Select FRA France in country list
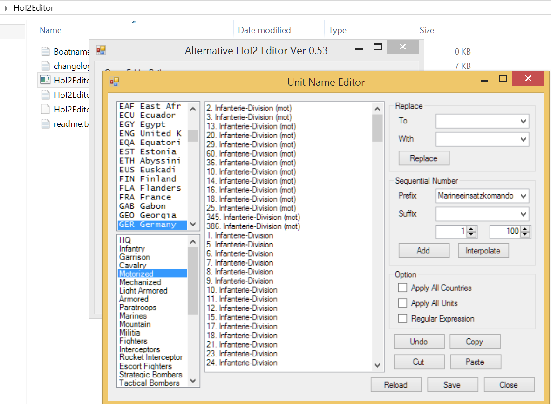This screenshot has height=404, width=551. click(x=152, y=197)
